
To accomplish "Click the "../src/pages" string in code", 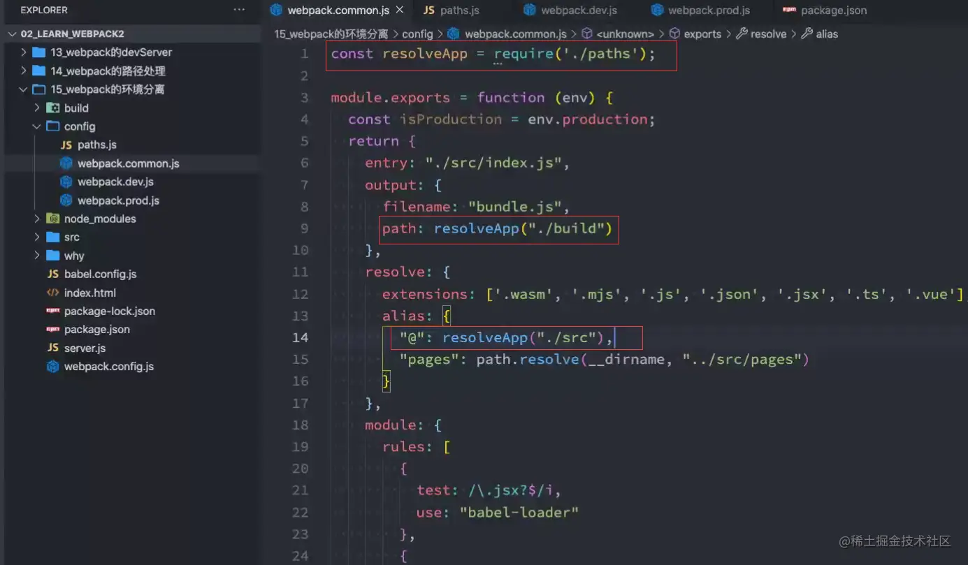I will (x=742, y=360).
